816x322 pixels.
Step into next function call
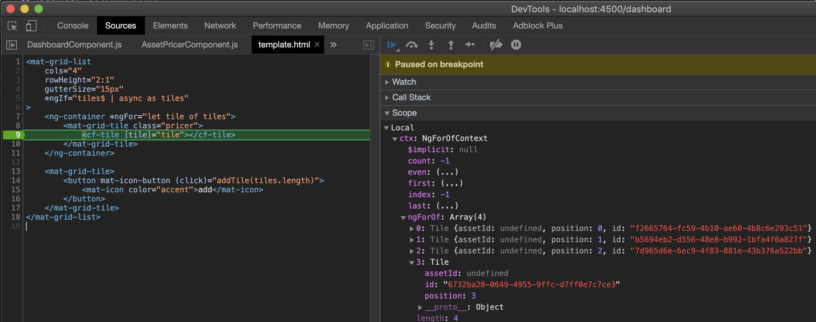(431, 45)
